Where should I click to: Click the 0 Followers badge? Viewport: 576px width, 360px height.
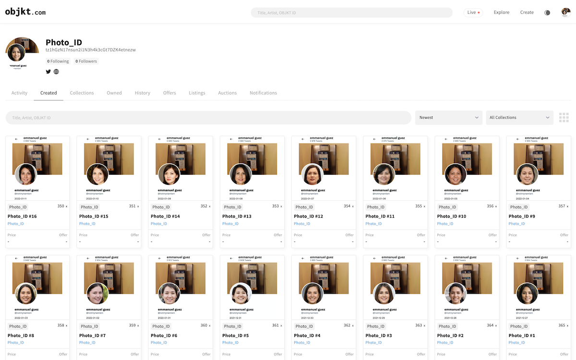pos(86,61)
